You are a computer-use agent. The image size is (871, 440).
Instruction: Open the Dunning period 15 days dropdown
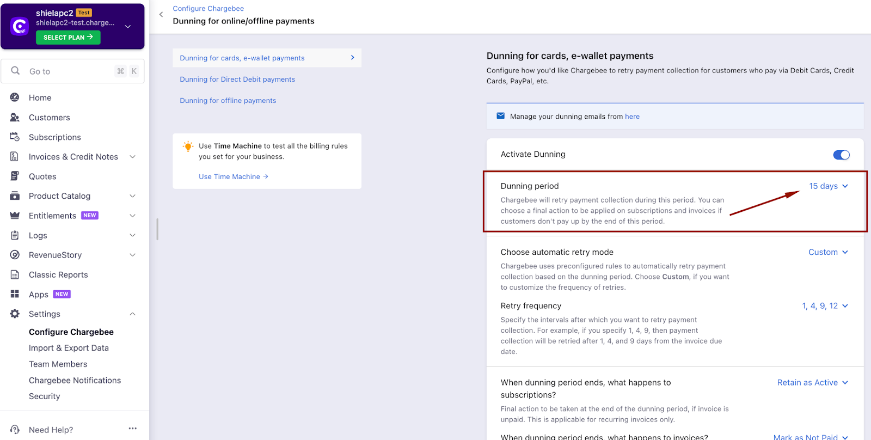click(x=828, y=186)
